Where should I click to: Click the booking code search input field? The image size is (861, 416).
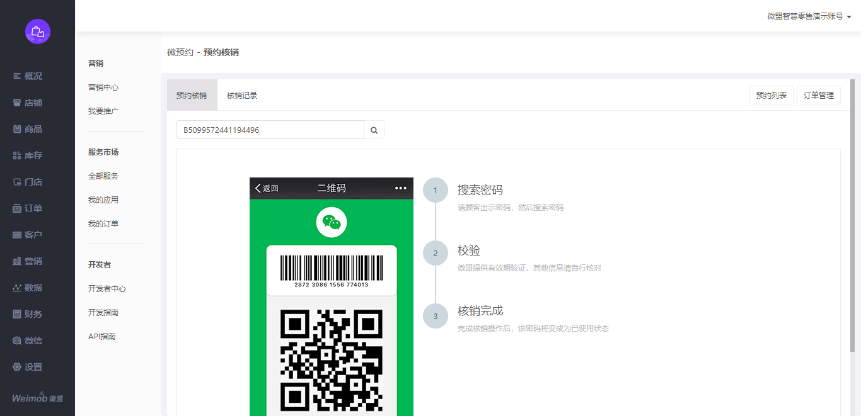coord(270,130)
